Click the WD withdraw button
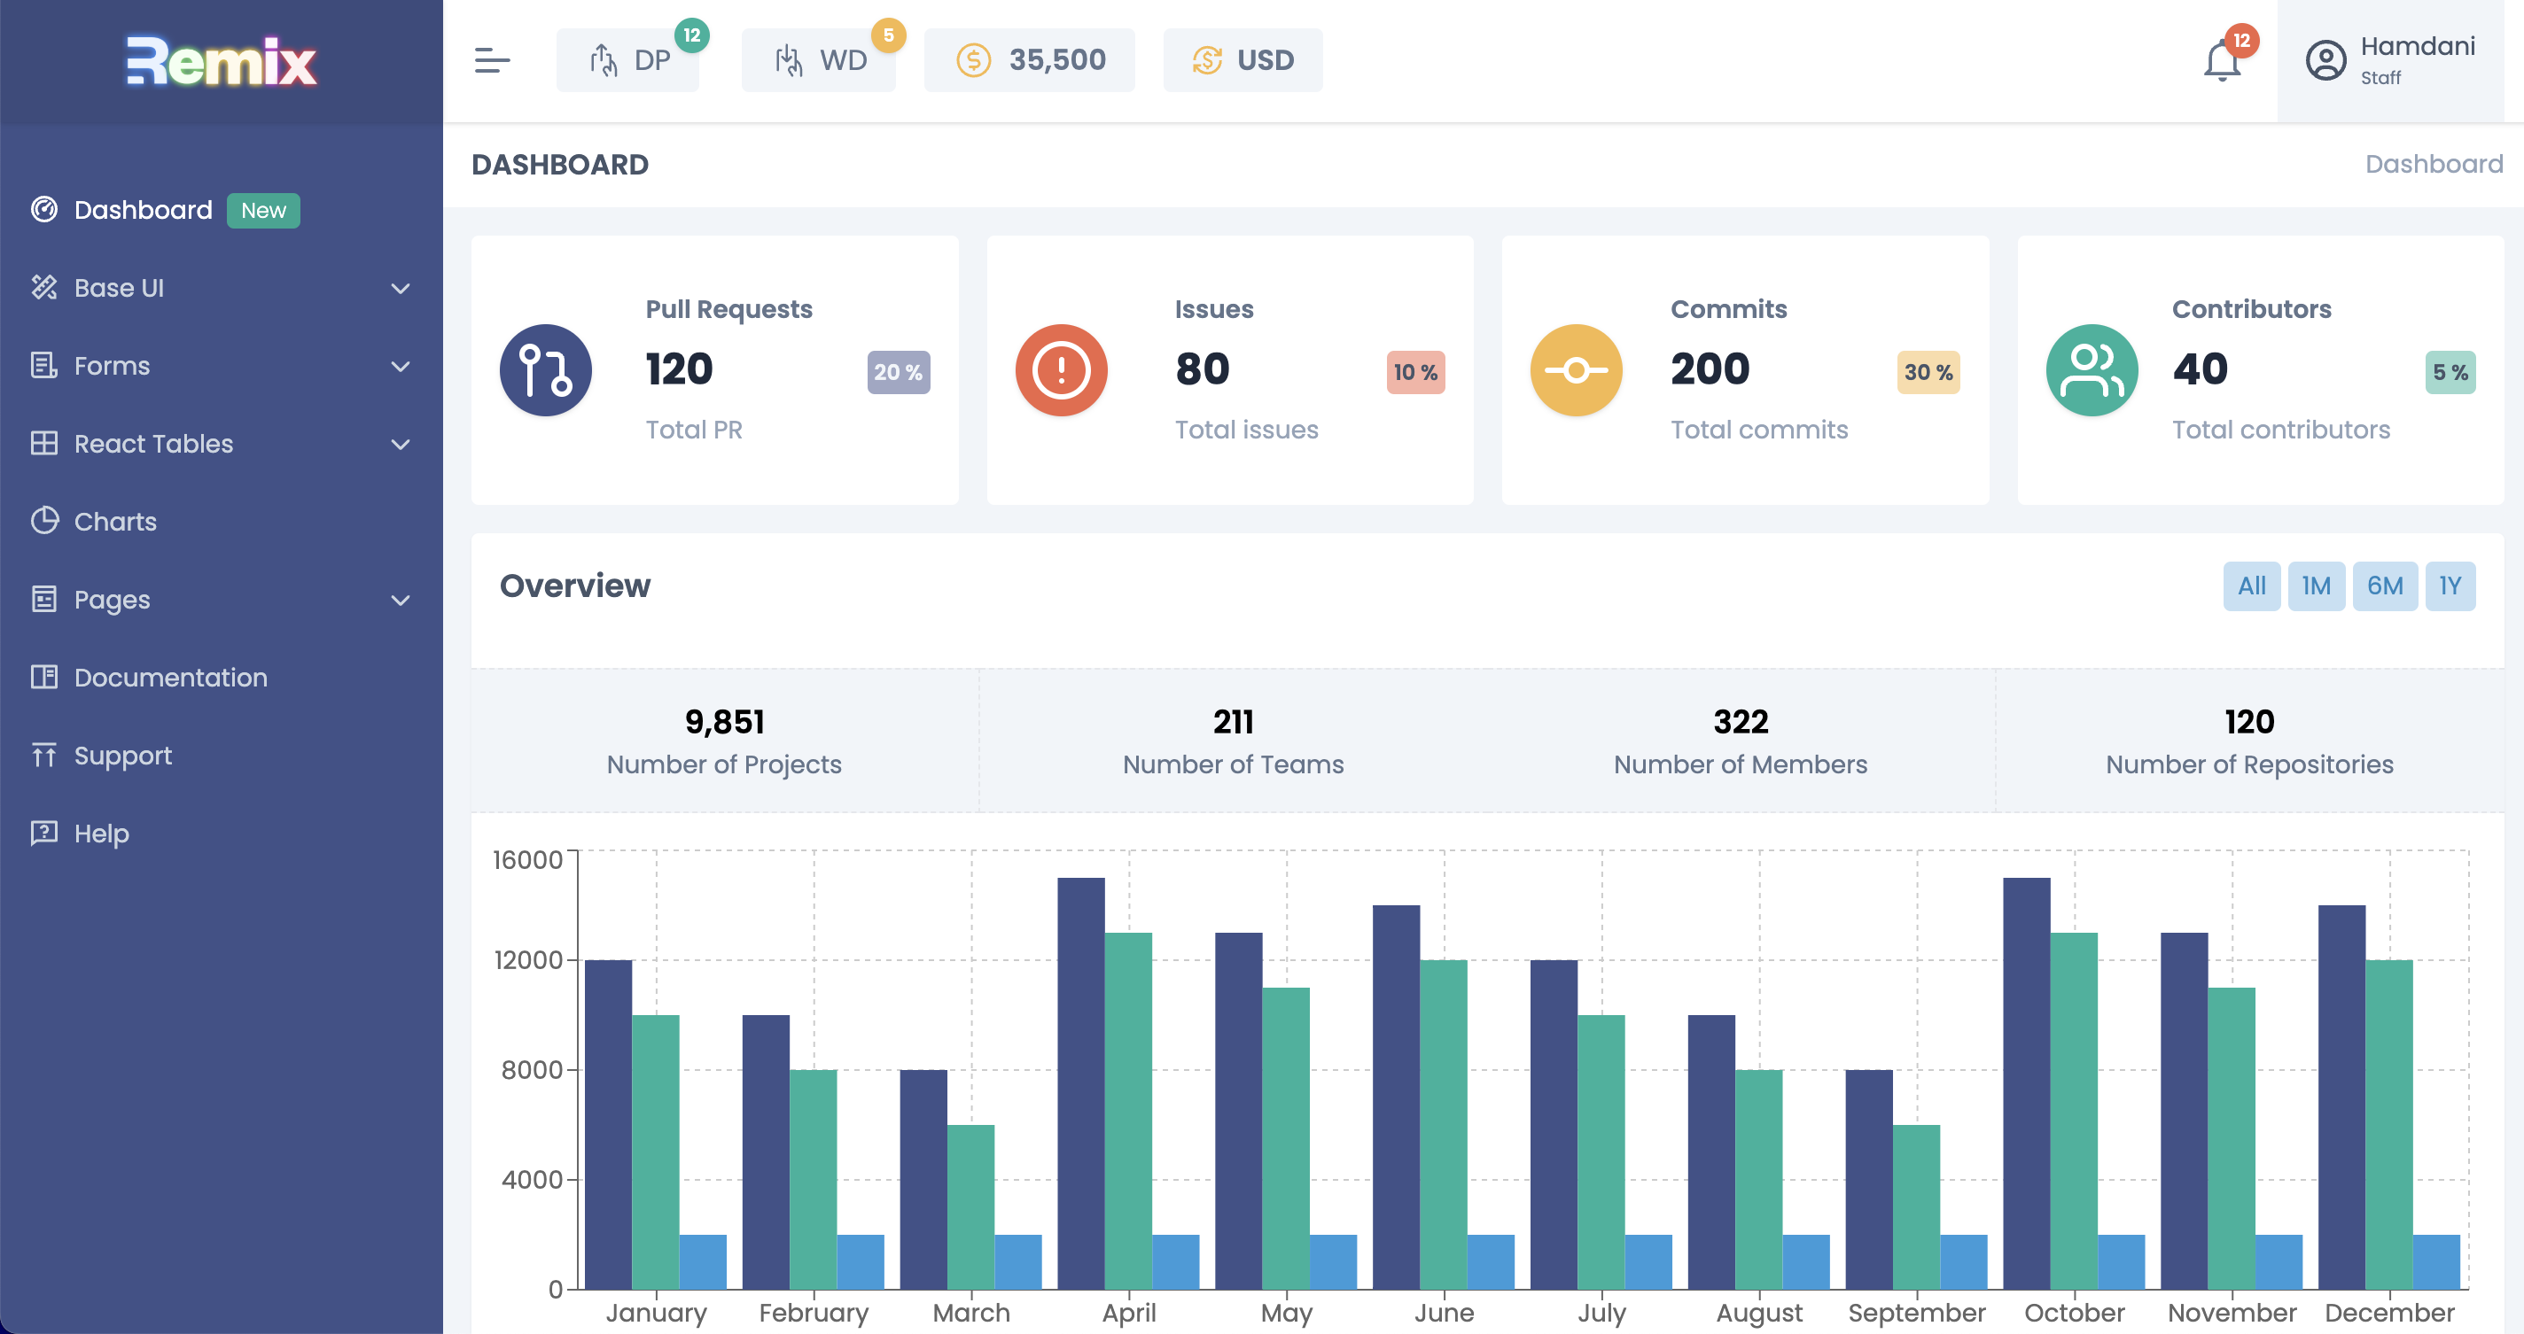2524x1334 pixels. [x=818, y=61]
